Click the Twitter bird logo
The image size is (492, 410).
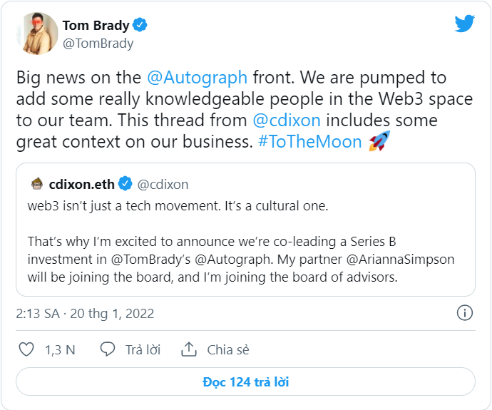(x=465, y=24)
